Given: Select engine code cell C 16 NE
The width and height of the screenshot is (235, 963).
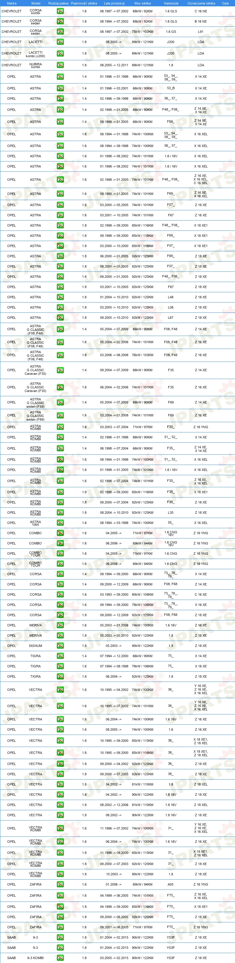Looking at the screenshot, I should (201, 11).
